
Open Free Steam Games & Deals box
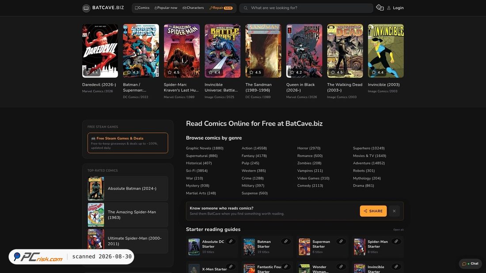pos(128,143)
